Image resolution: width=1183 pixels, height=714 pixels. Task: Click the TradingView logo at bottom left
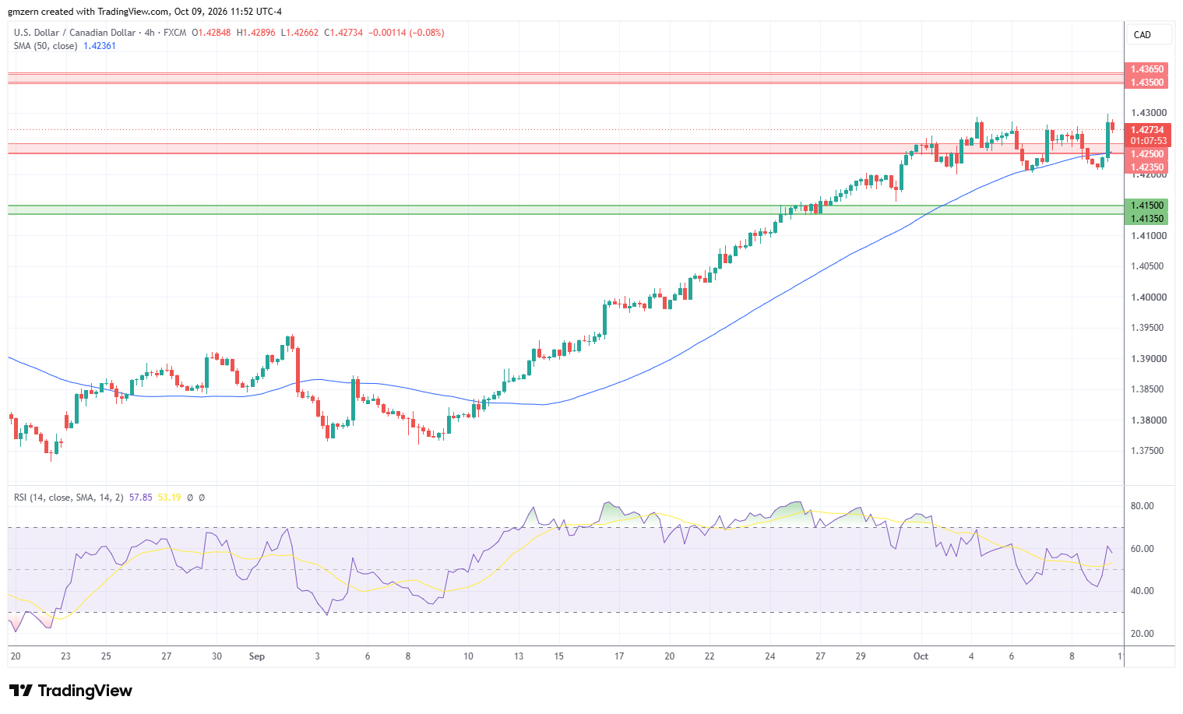70,691
